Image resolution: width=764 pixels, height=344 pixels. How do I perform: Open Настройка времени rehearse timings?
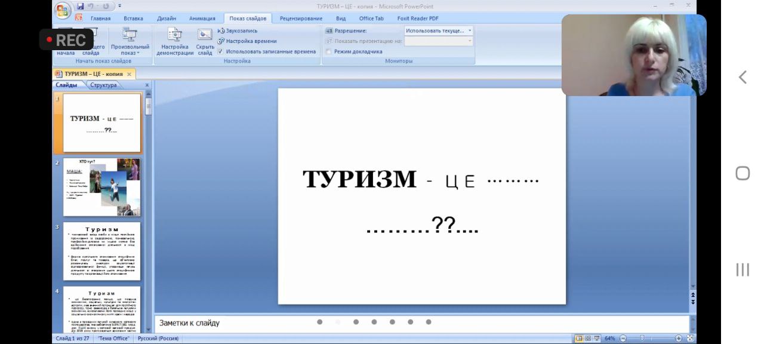point(247,41)
